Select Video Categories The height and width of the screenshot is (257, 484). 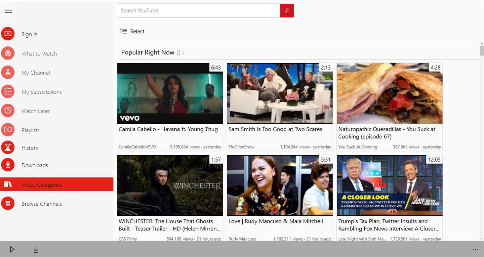(56, 184)
